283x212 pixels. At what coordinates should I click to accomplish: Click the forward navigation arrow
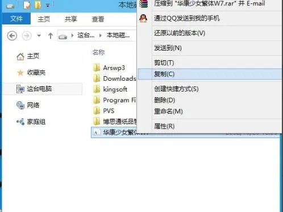pyautogui.click(x=27, y=36)
